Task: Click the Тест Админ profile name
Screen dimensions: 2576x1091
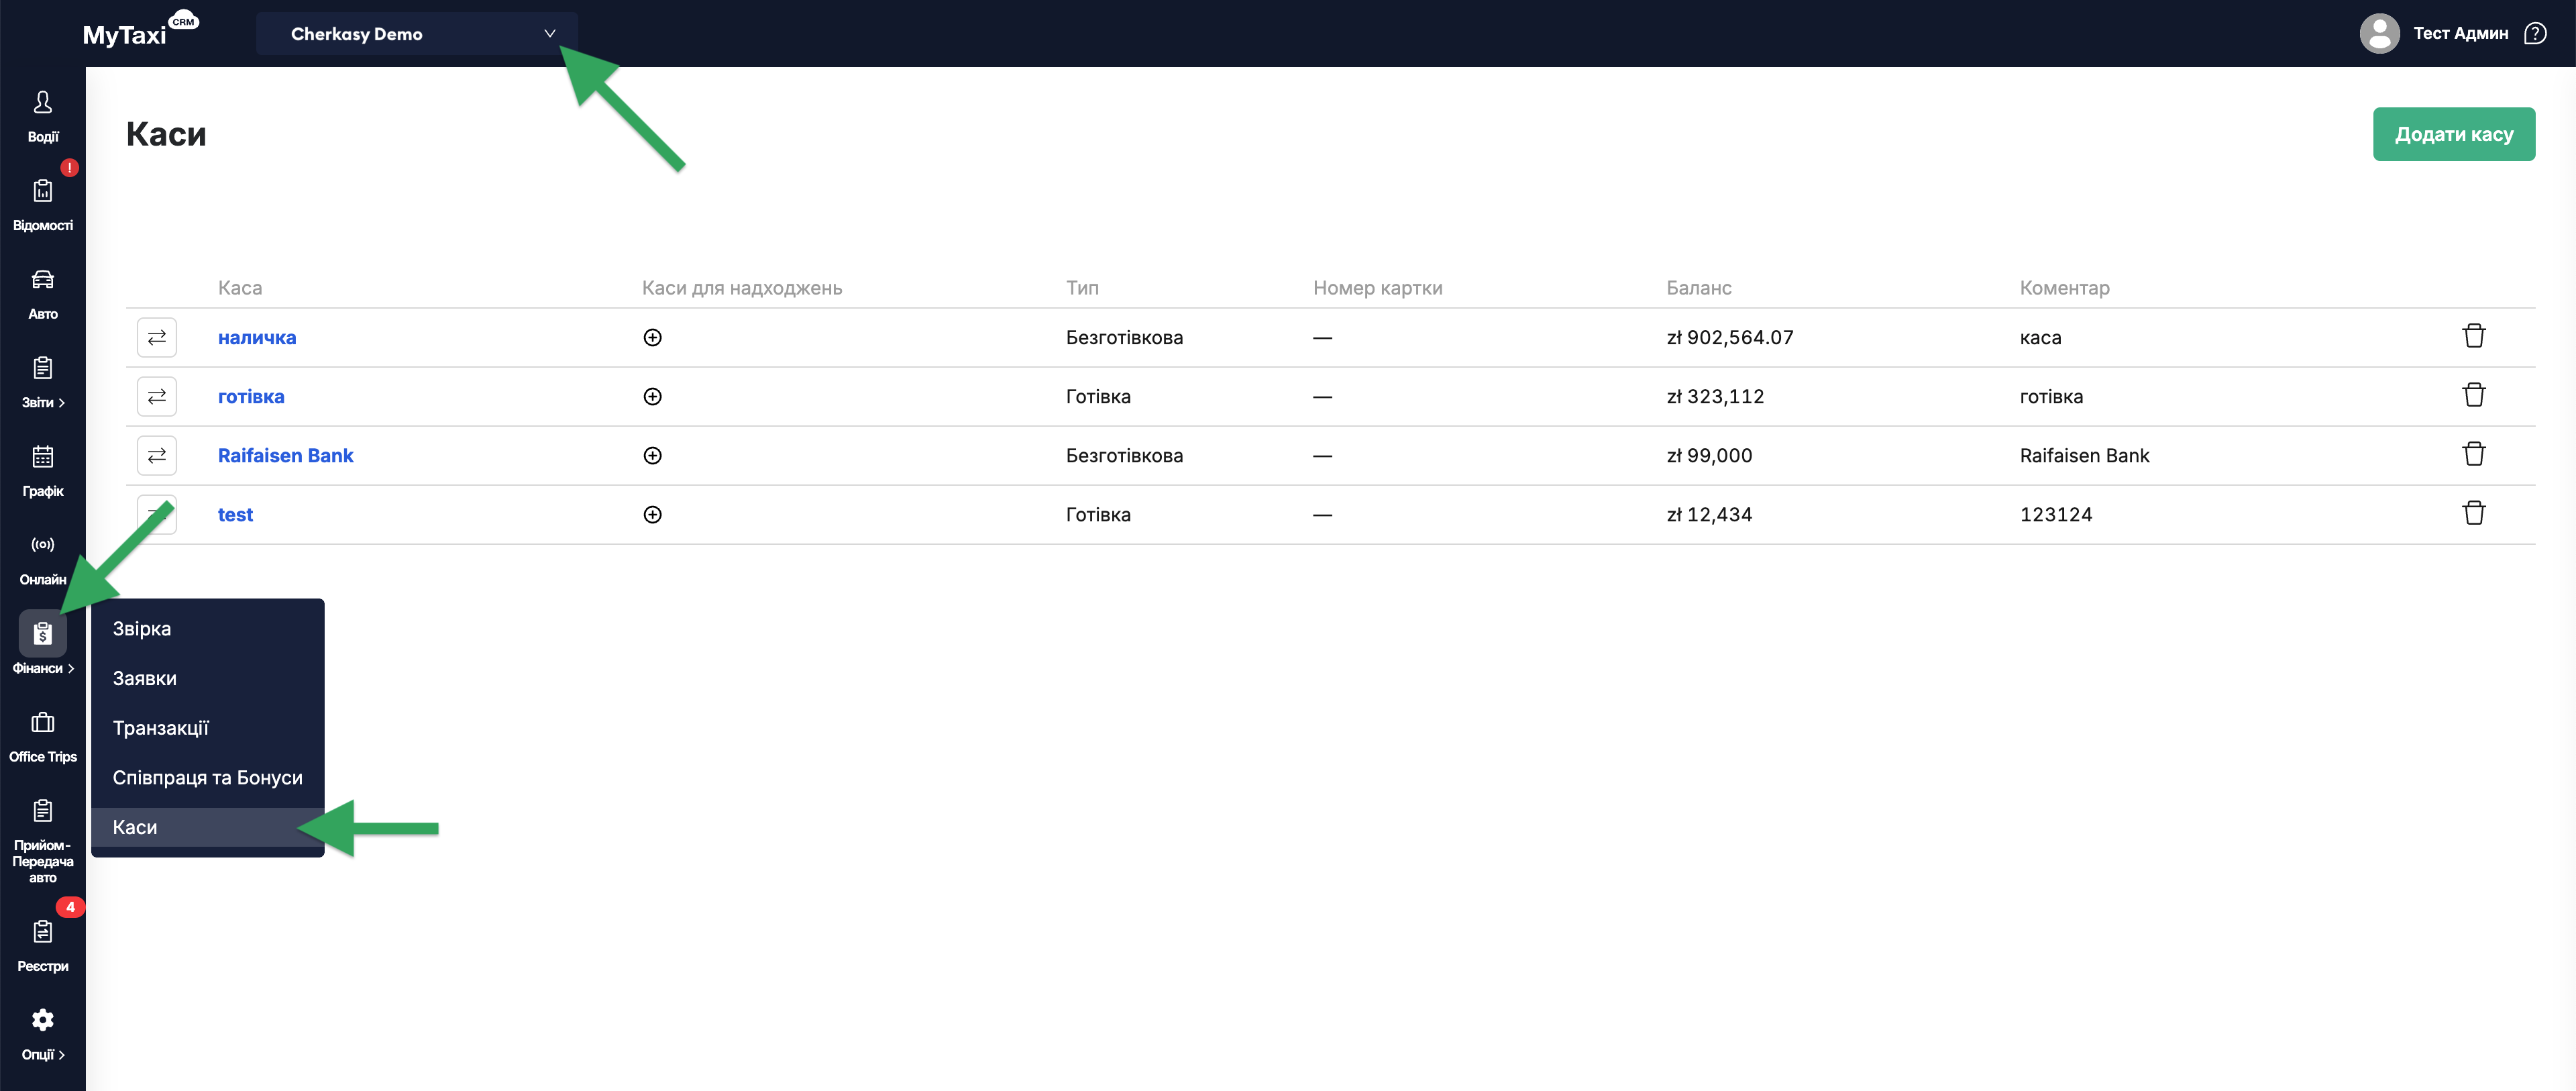Action: (x=2460, y=33)
